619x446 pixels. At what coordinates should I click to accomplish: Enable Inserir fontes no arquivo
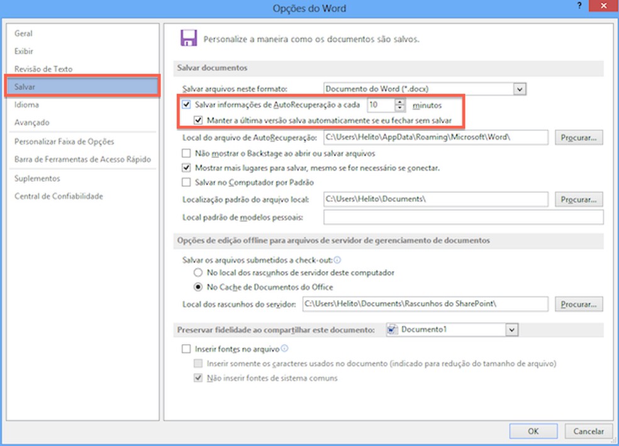point(186,348)
